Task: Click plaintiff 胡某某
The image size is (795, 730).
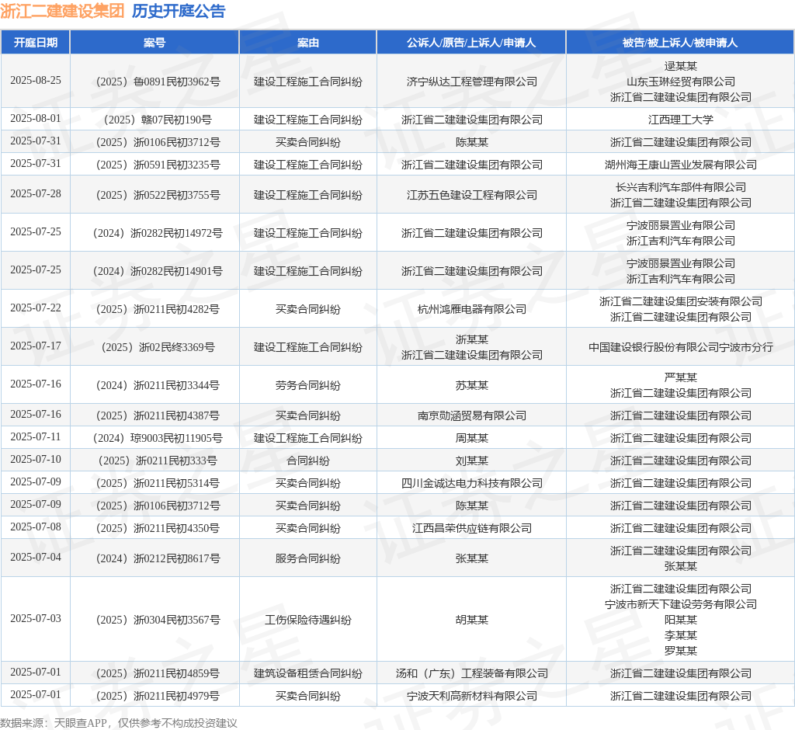Action: (x=471, y=620)
